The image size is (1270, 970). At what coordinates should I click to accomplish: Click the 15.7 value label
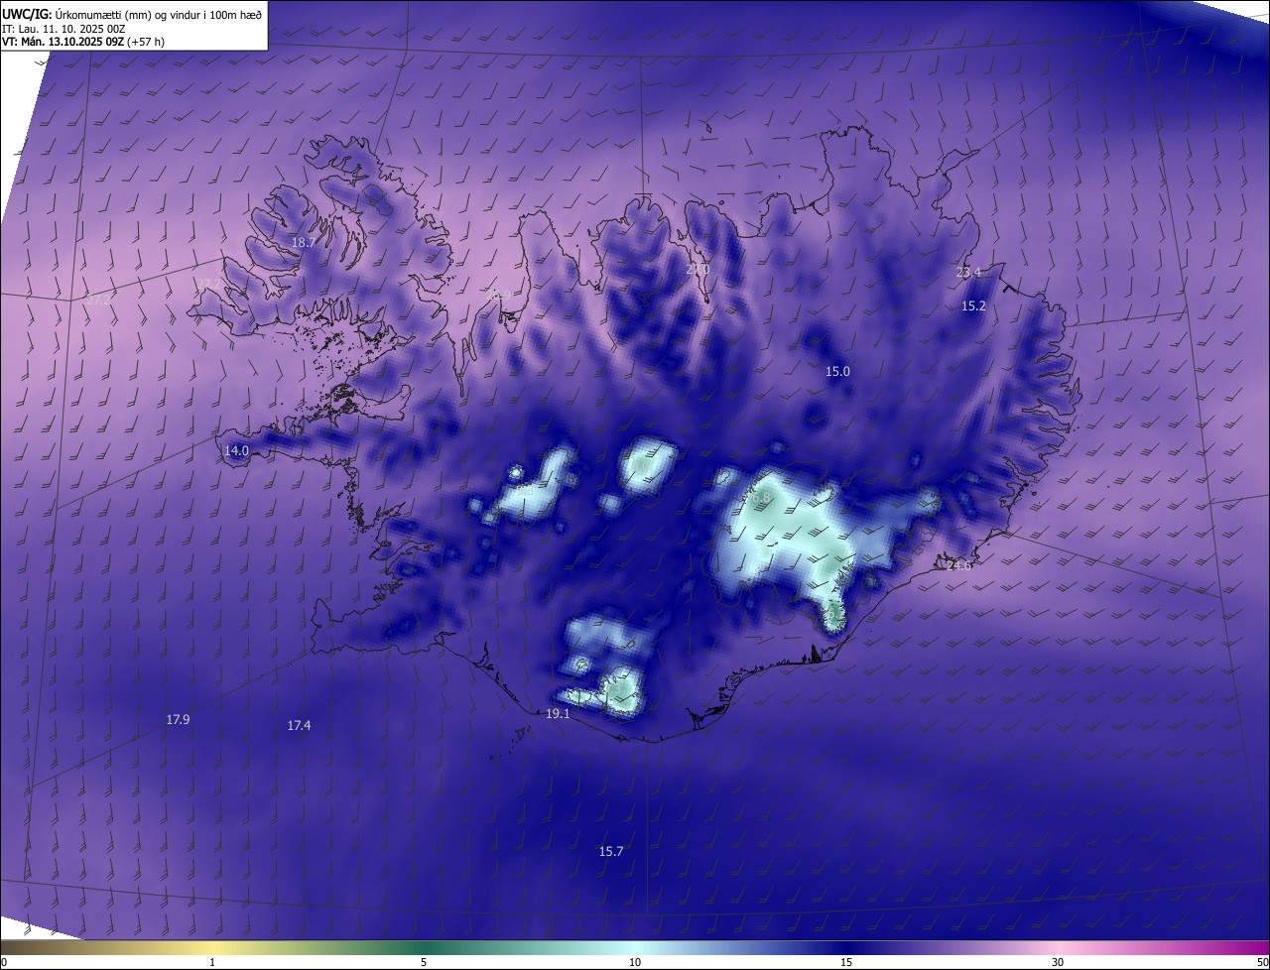click(x=611, y=852)
